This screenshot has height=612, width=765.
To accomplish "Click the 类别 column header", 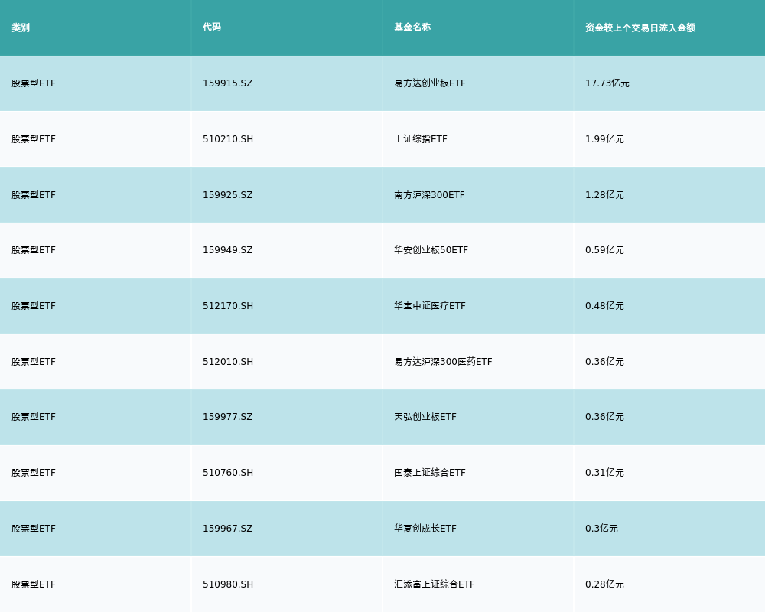I will (x=21, y=28).
